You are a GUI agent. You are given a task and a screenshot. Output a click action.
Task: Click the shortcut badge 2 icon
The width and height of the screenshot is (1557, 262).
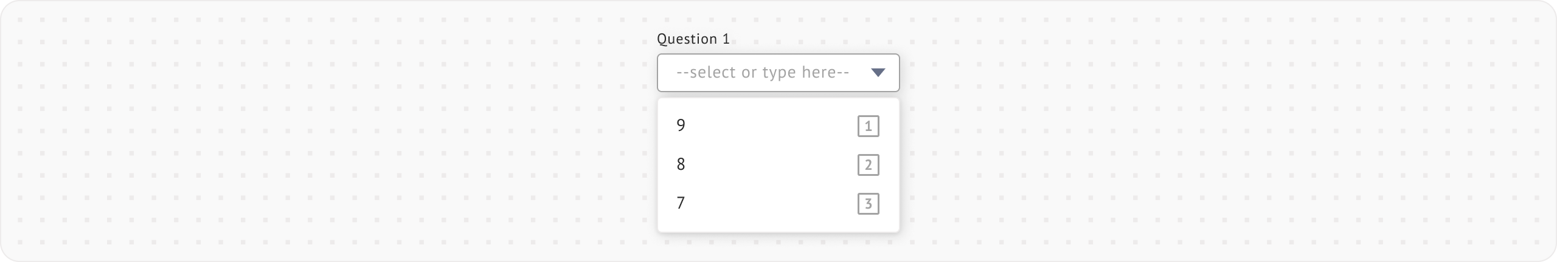[x=868, y=165]
